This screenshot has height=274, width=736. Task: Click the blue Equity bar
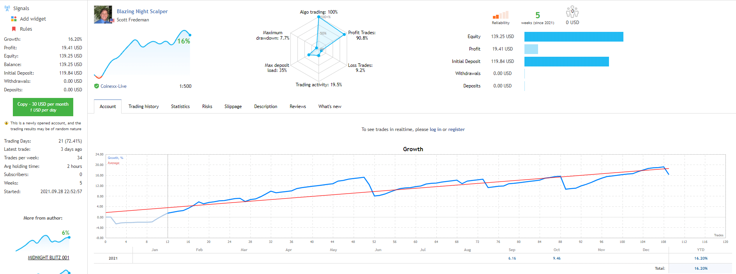pos(574,37)
